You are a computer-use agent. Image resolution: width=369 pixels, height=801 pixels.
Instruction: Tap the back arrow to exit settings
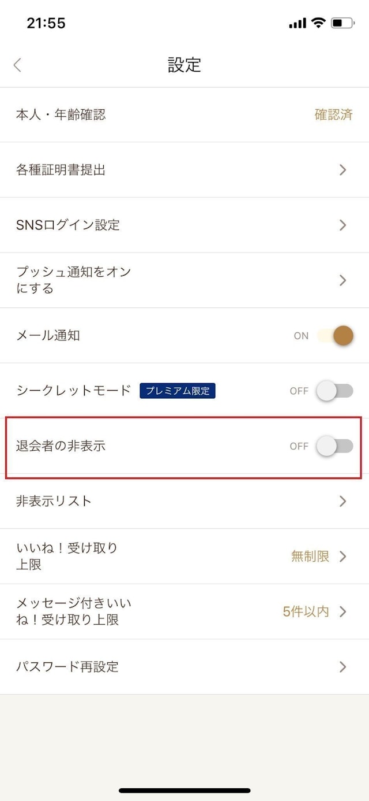pos(17,65)
